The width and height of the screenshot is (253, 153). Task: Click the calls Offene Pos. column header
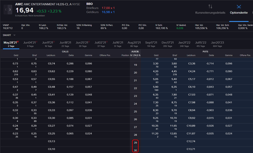[x=105, y=55]
